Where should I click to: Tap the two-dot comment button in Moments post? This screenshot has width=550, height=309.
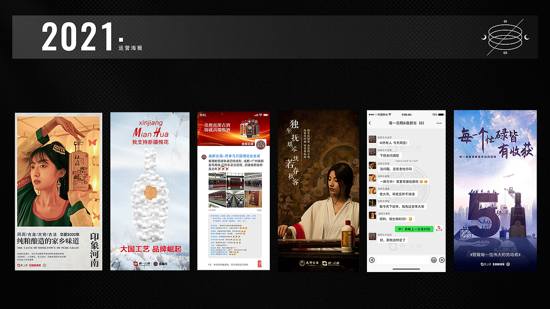click(x=259, y=210)
